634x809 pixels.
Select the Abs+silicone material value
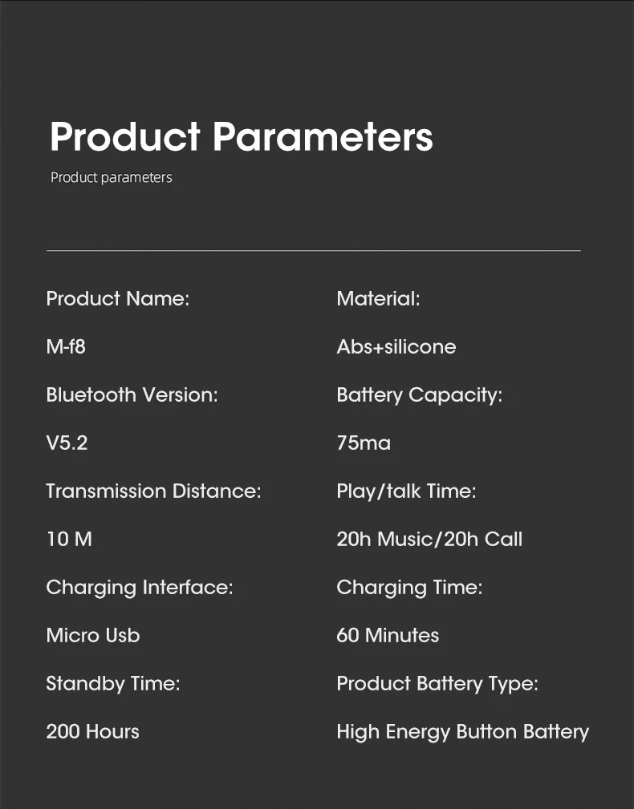(x=396, y=346)
